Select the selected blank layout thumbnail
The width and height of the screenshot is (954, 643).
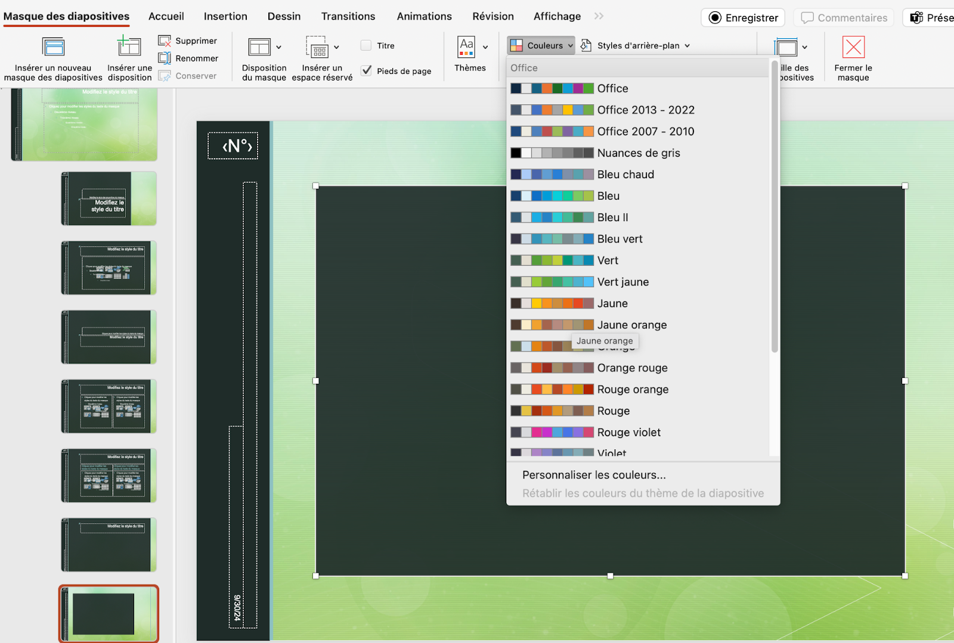109,614
